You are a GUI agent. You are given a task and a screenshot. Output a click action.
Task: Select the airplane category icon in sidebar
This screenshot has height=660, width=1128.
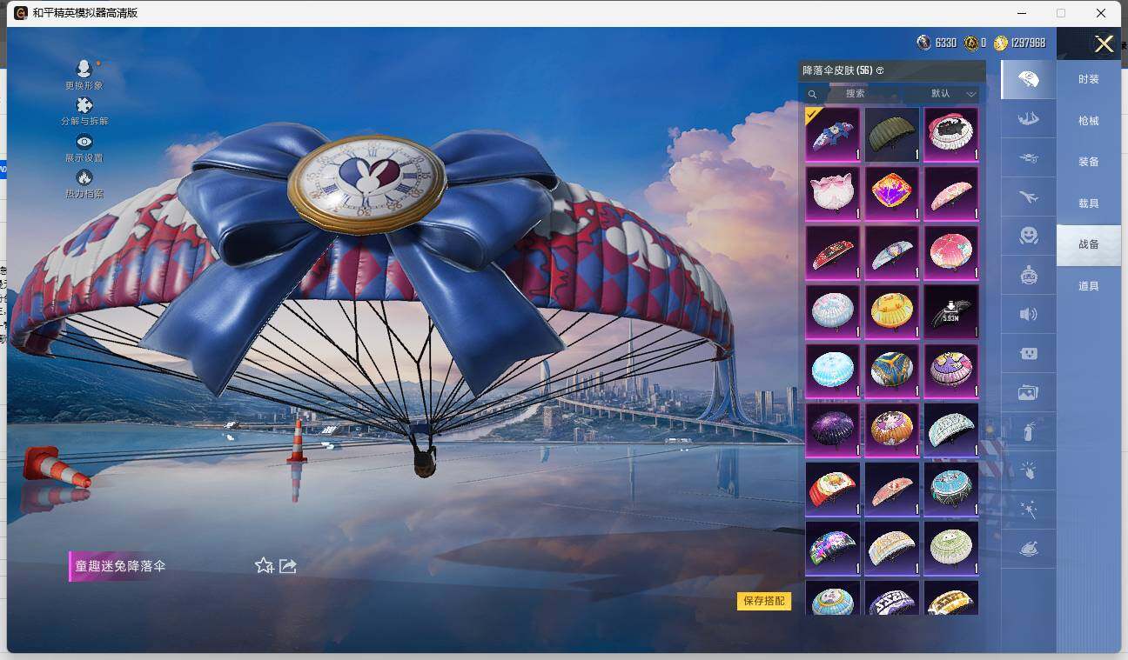1028,197
